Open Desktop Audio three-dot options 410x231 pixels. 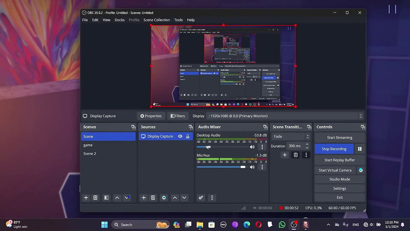click(262, 147)
